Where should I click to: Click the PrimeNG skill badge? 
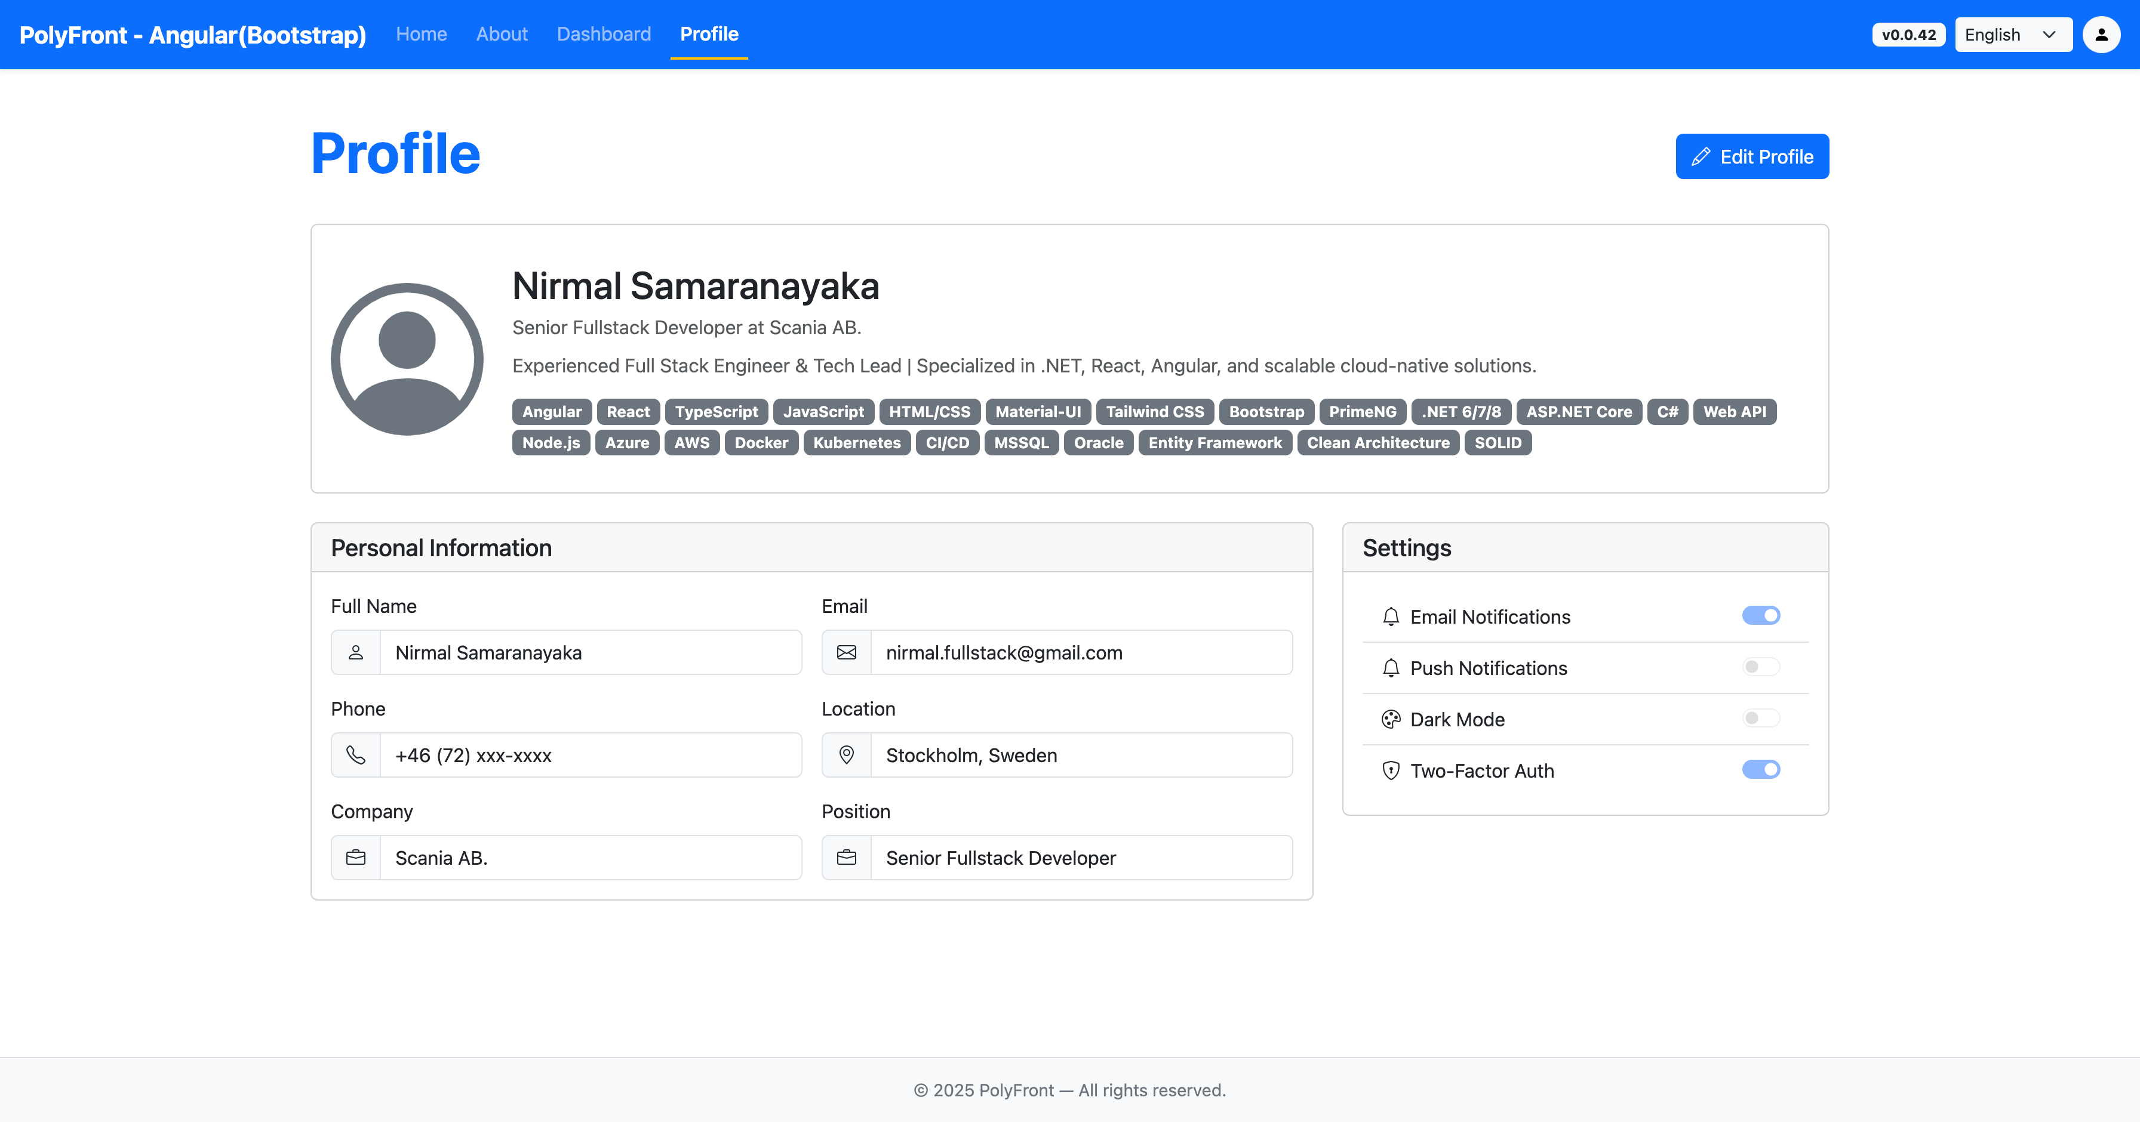(1363, 411)
